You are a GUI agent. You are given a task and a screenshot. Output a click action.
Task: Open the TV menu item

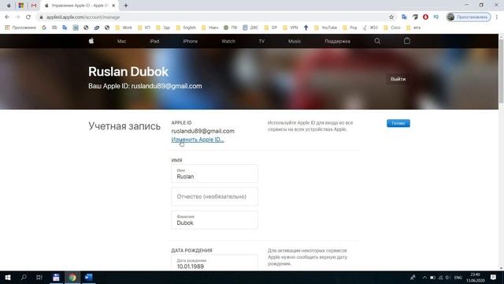(261, 41)
